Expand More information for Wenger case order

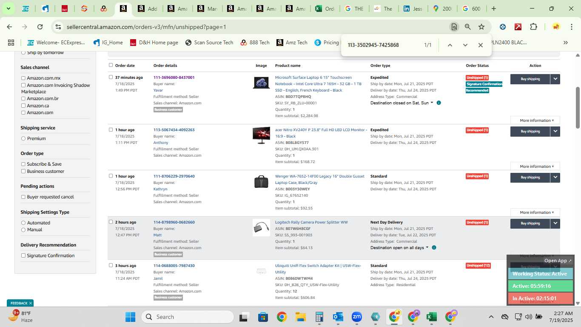(535, 212)
